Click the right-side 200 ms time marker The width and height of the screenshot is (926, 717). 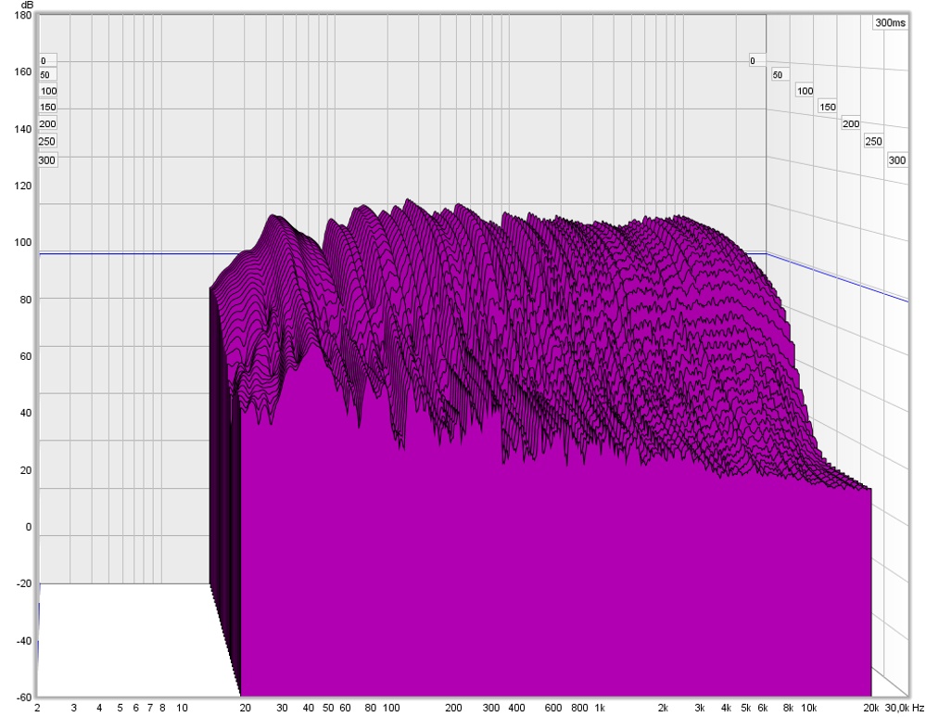[x=850, y=123]
